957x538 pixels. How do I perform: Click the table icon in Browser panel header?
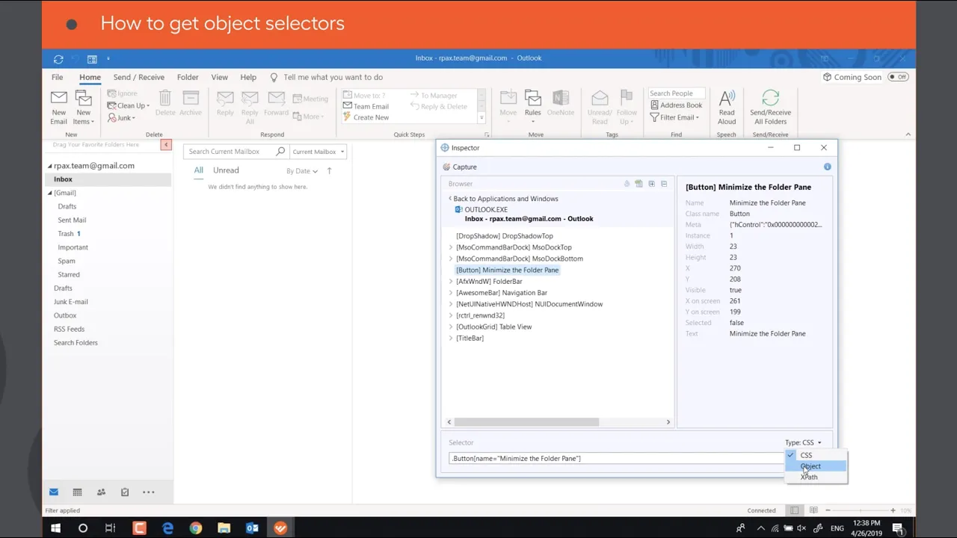click(x=638, y=184)
